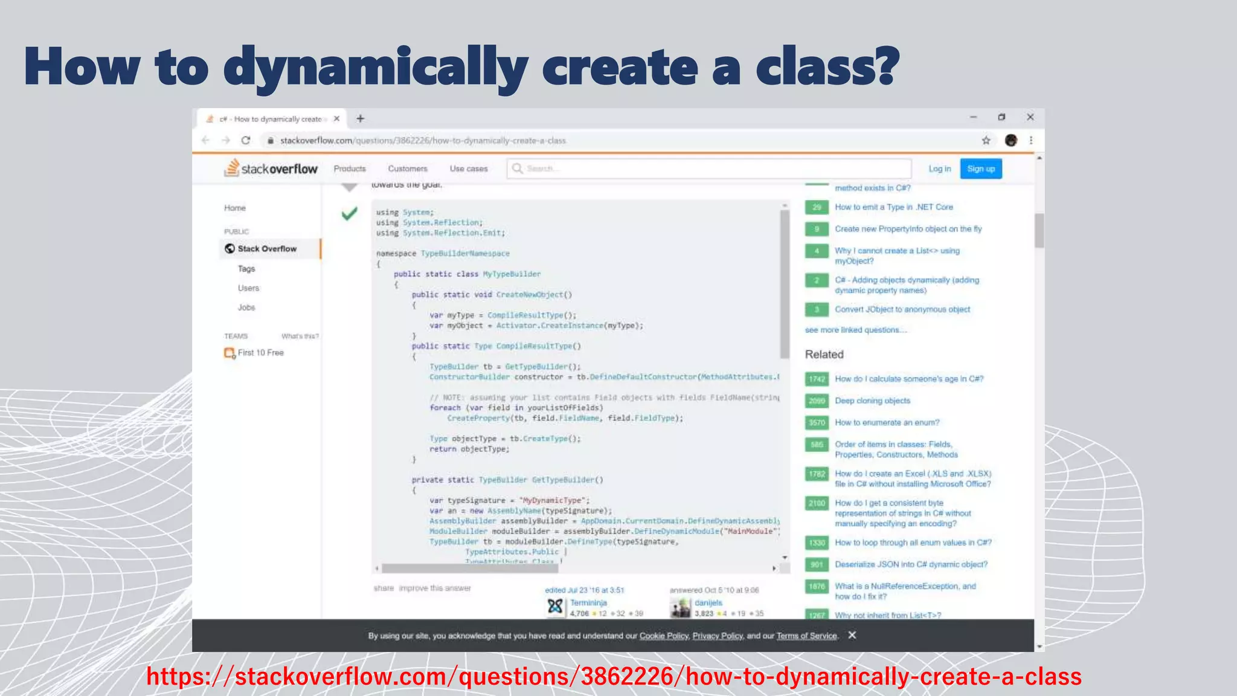
Task: Close the Stack Overflow question tab
Action: pos(336,118)
